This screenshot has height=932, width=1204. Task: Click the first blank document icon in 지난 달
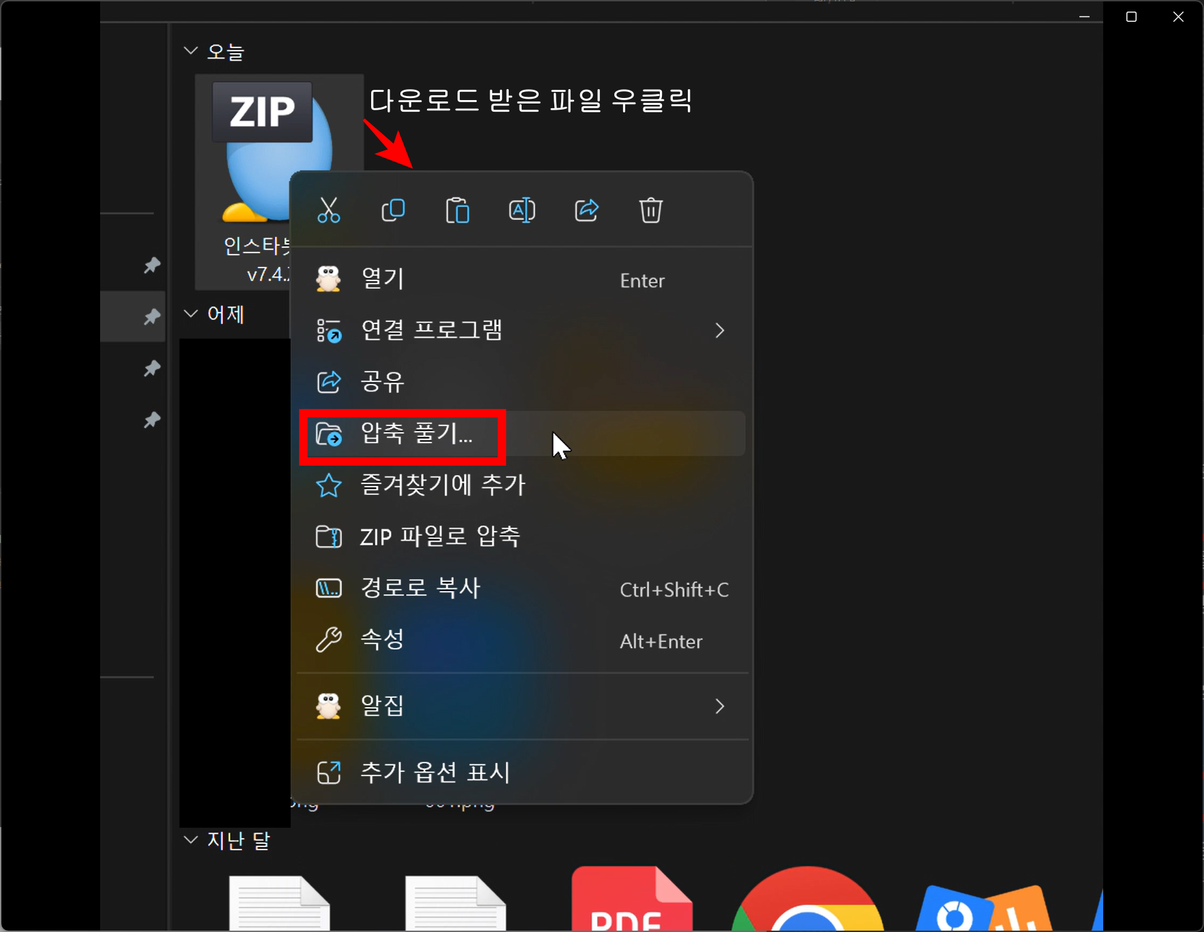tap(279, 903)
